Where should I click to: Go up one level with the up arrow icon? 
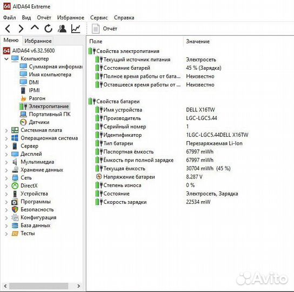click(35, 28)
